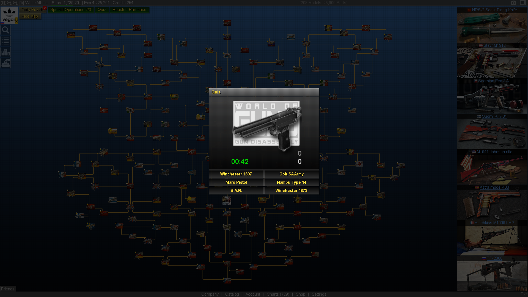Select the search magnifier tool in the left sidebar
This screenshot has width=528, height=297.
click(6, 30)
